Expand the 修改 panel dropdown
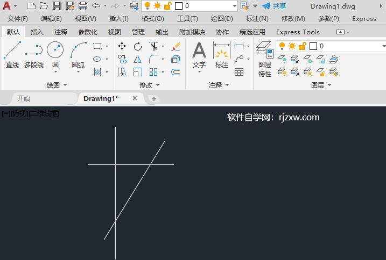Image resolution: width=386 pixels, height=260 pixels. tap(158, 85)
